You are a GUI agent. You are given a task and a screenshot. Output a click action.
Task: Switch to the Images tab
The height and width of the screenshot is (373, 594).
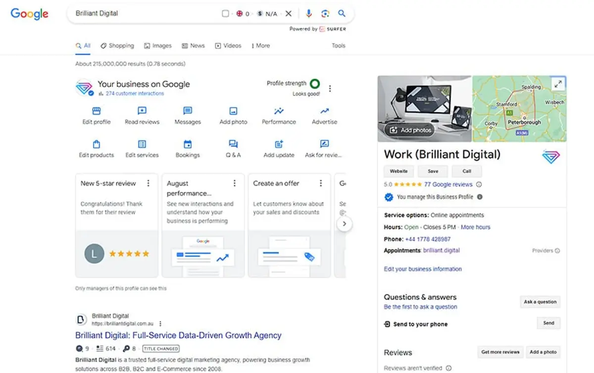pyautogui.click(x=158, y=46)
